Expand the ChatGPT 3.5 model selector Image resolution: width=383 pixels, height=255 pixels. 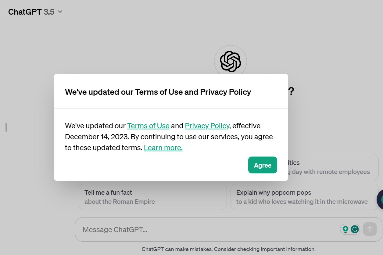point(35,12)
